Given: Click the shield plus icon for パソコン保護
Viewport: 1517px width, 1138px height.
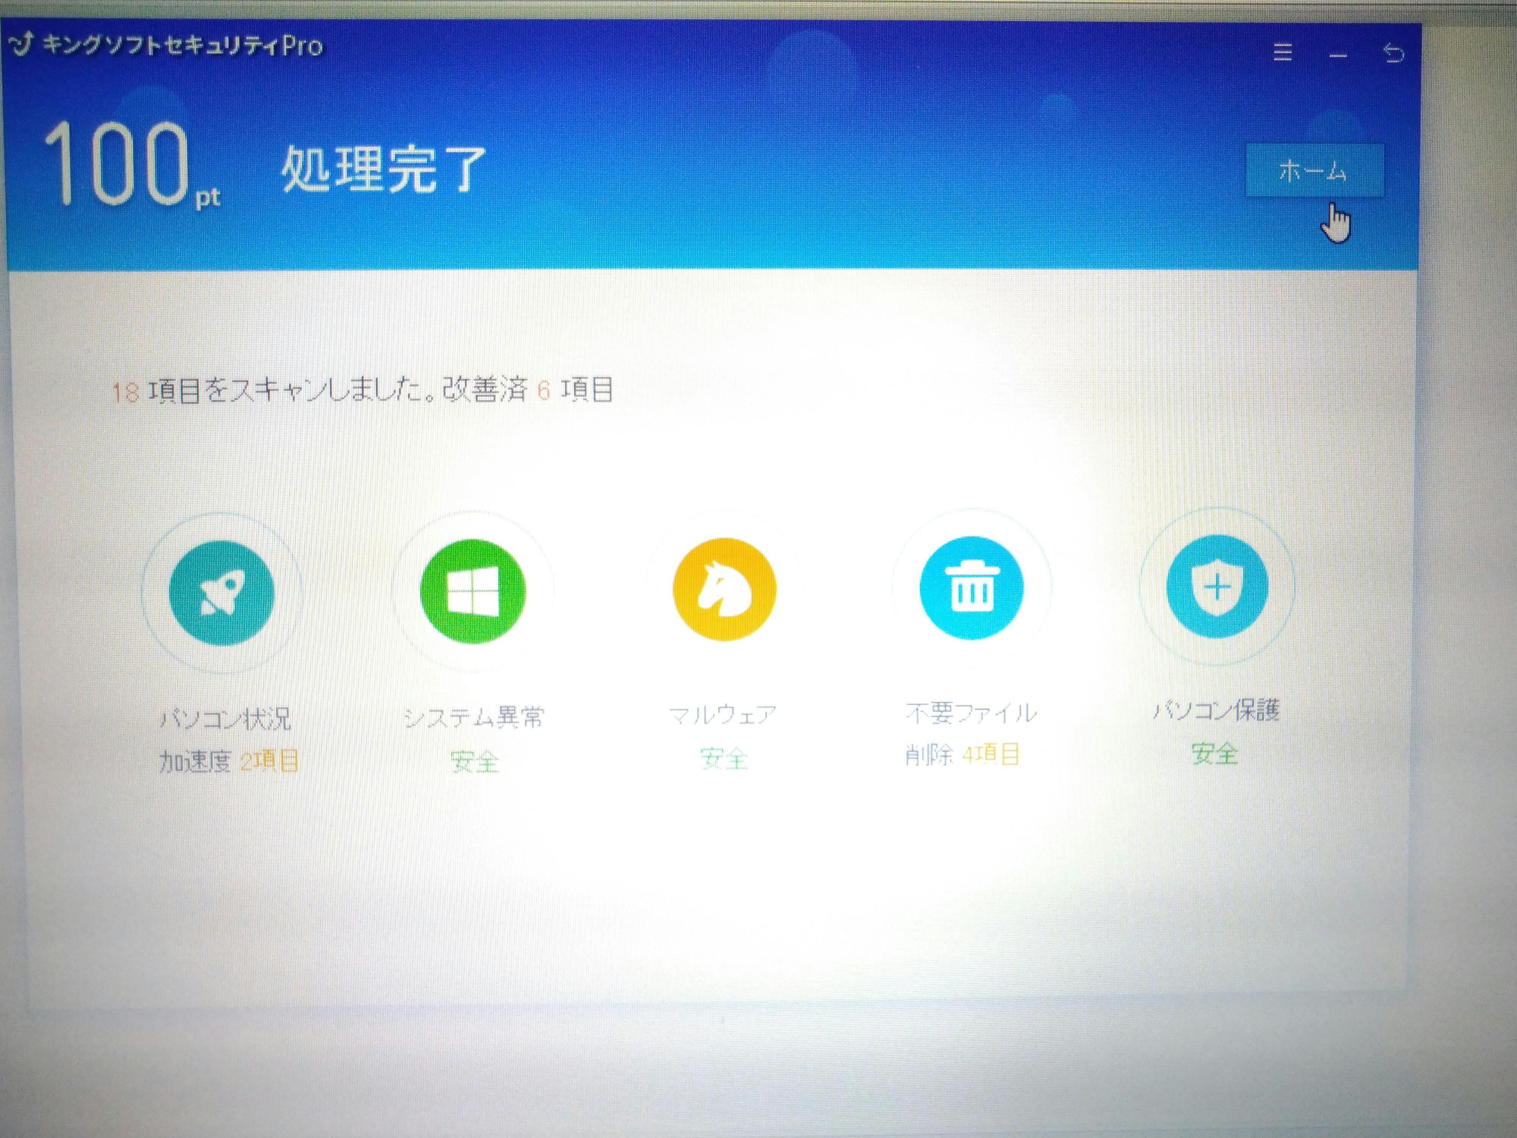Looking at the screenshot, I should click(1217, 586).
